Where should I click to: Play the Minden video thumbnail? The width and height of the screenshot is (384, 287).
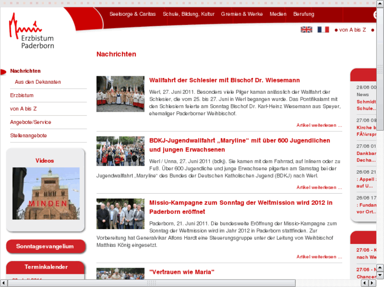coord(46,193)
